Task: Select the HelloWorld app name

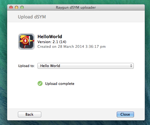Action: pos(50,37)
